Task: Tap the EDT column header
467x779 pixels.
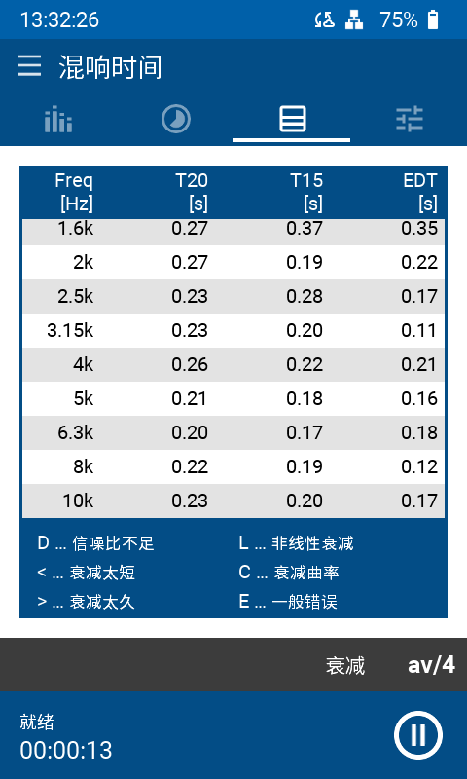Action: tap(420, 192)
